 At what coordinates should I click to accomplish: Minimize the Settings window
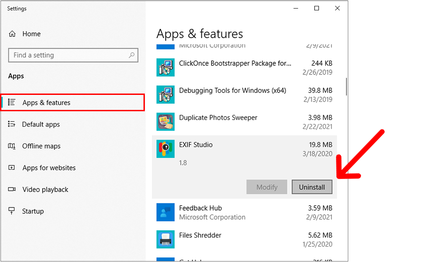tap(296, 9)
